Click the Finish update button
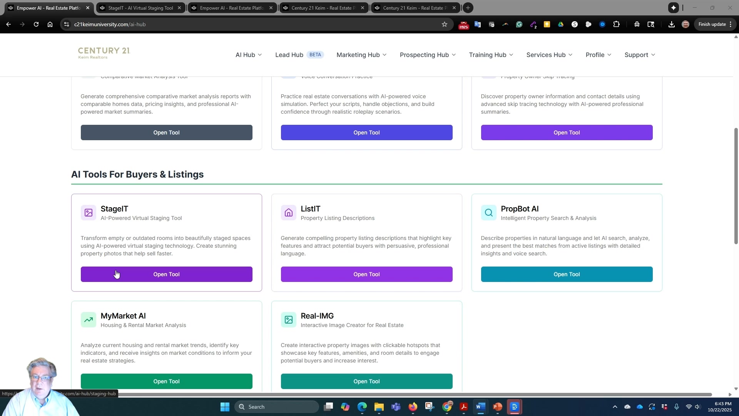739x416 pixels. pos(716,24)
